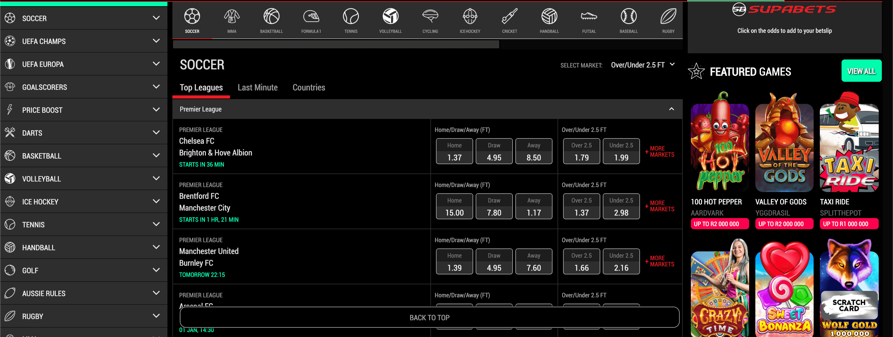Collapse the Premier League section
Viewport: 893px width, 337px height.
pos(672,109)
